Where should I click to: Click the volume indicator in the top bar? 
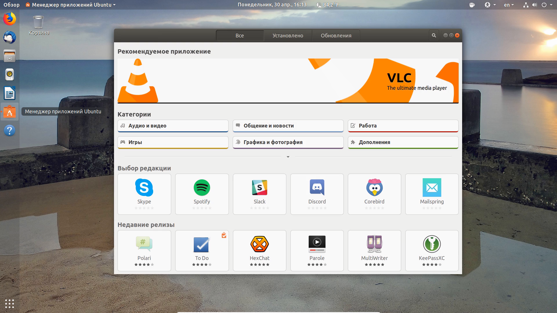click(x=534, y=5)
